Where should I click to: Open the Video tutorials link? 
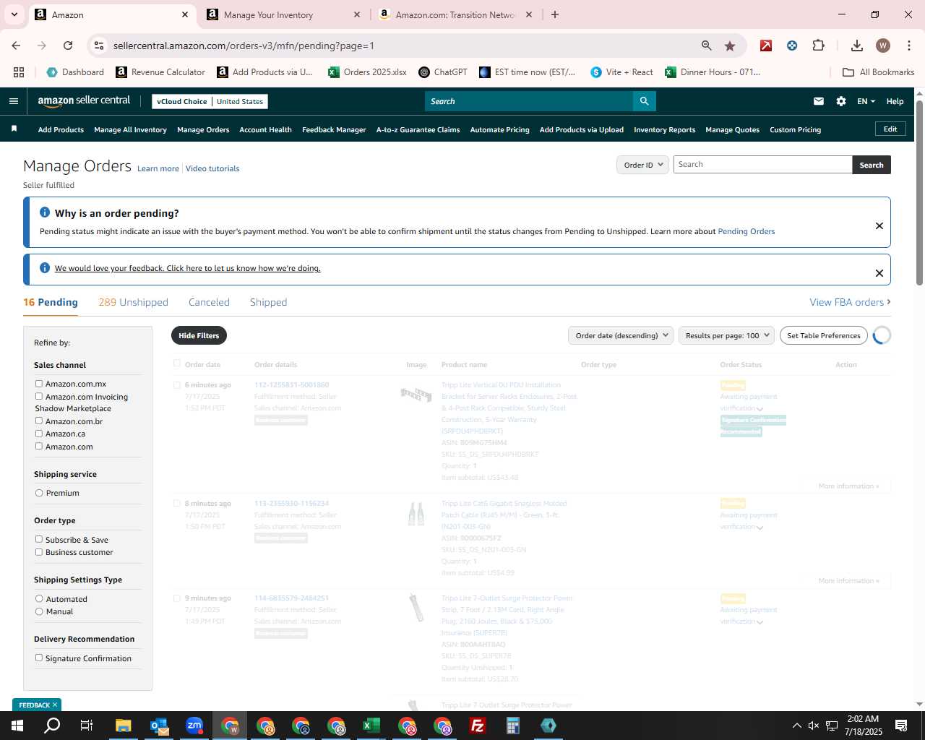(x=212, y=168)
